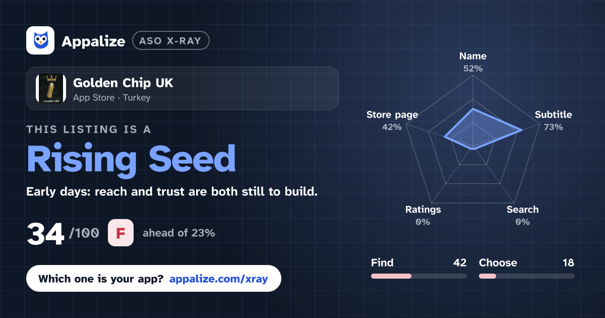Click the Appalize owl logo icon
The image size is (605, 318).
click(40, 40)
